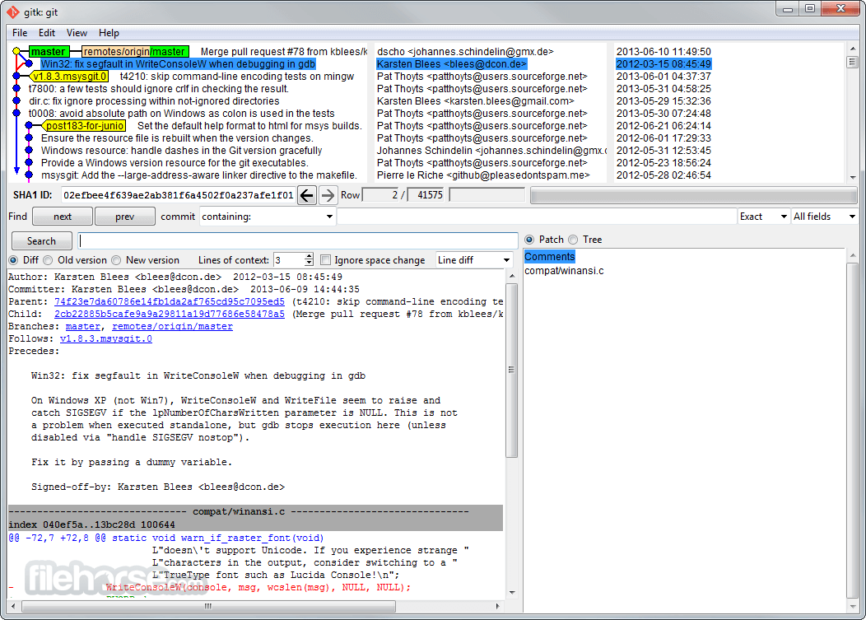Open the All fields dropdown

pos(823,217)
